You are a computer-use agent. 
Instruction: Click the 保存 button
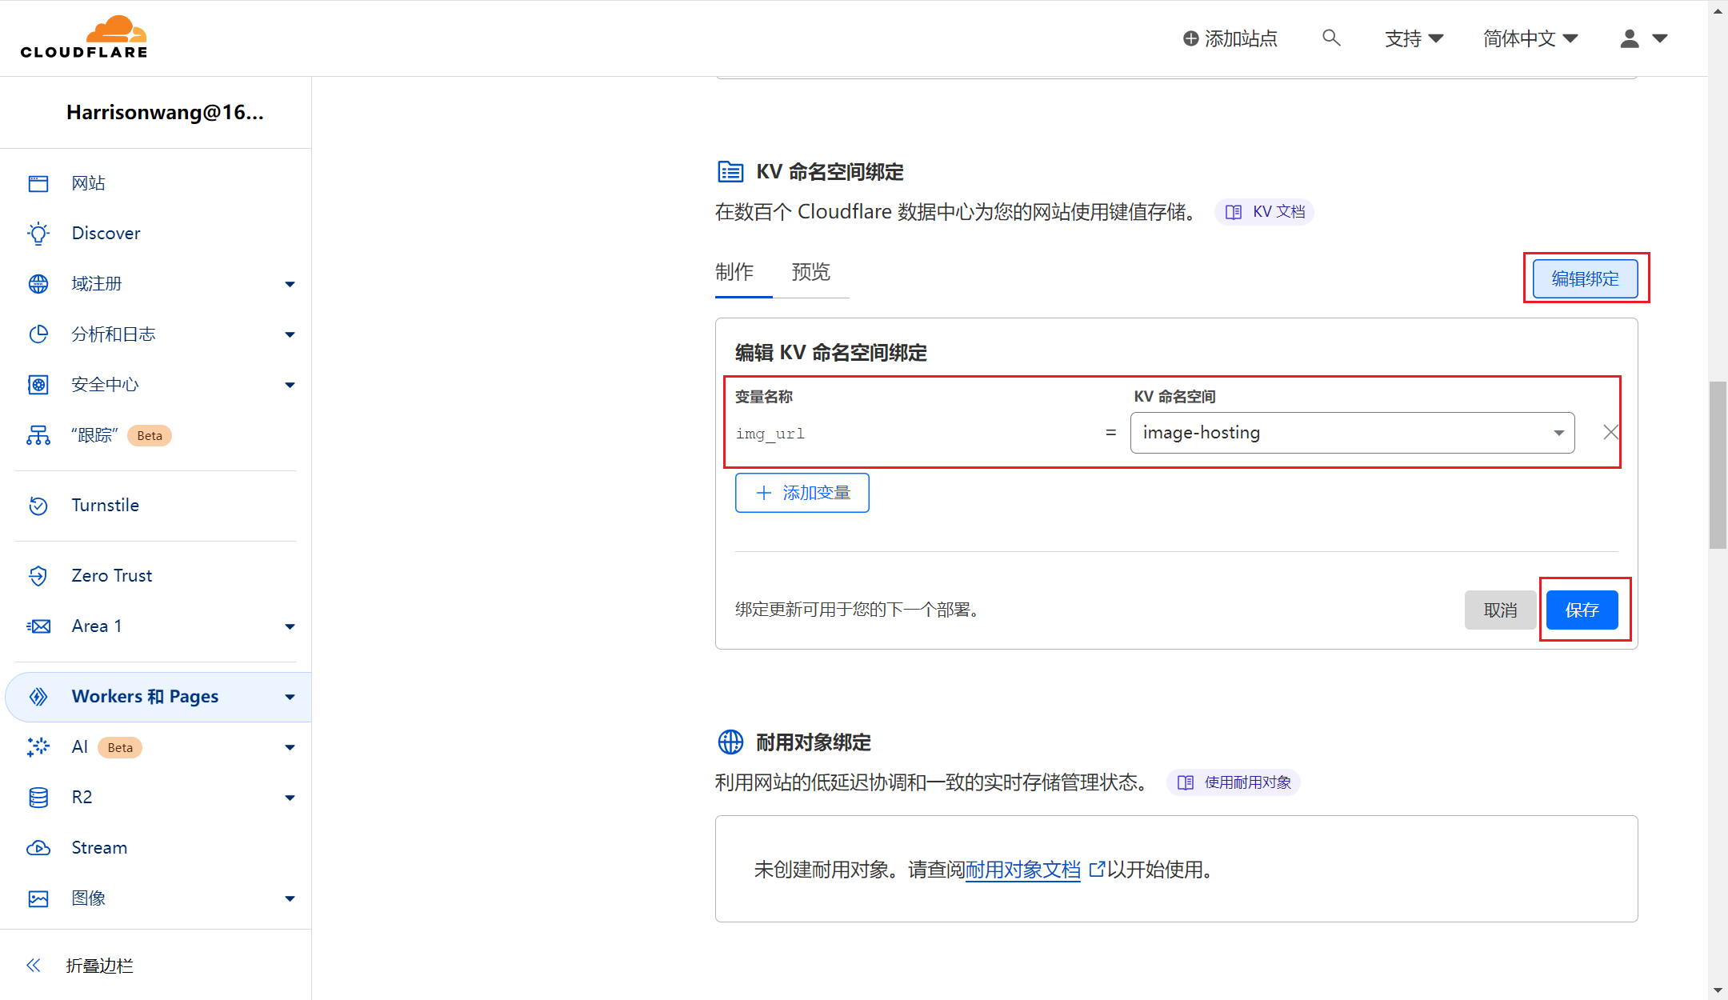[1582, 610]
